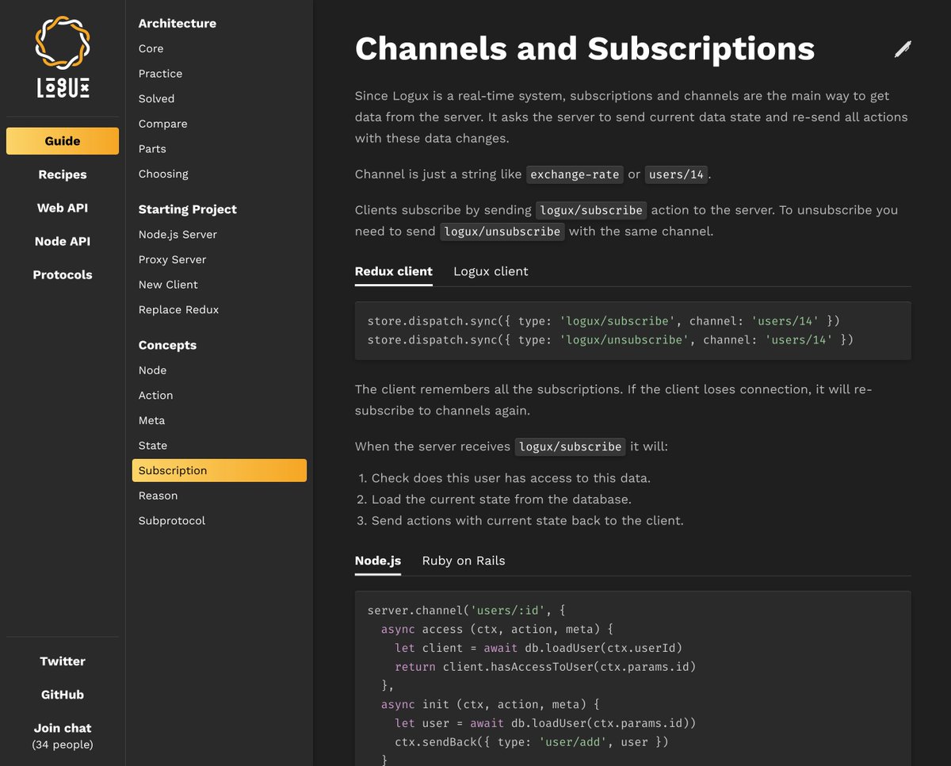Open Subprotocol concept page
Screen dimensions: 951x766
(171, 521)
